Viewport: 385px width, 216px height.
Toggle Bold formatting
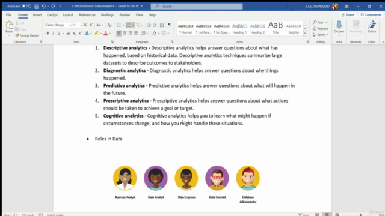tap(48, 34)
